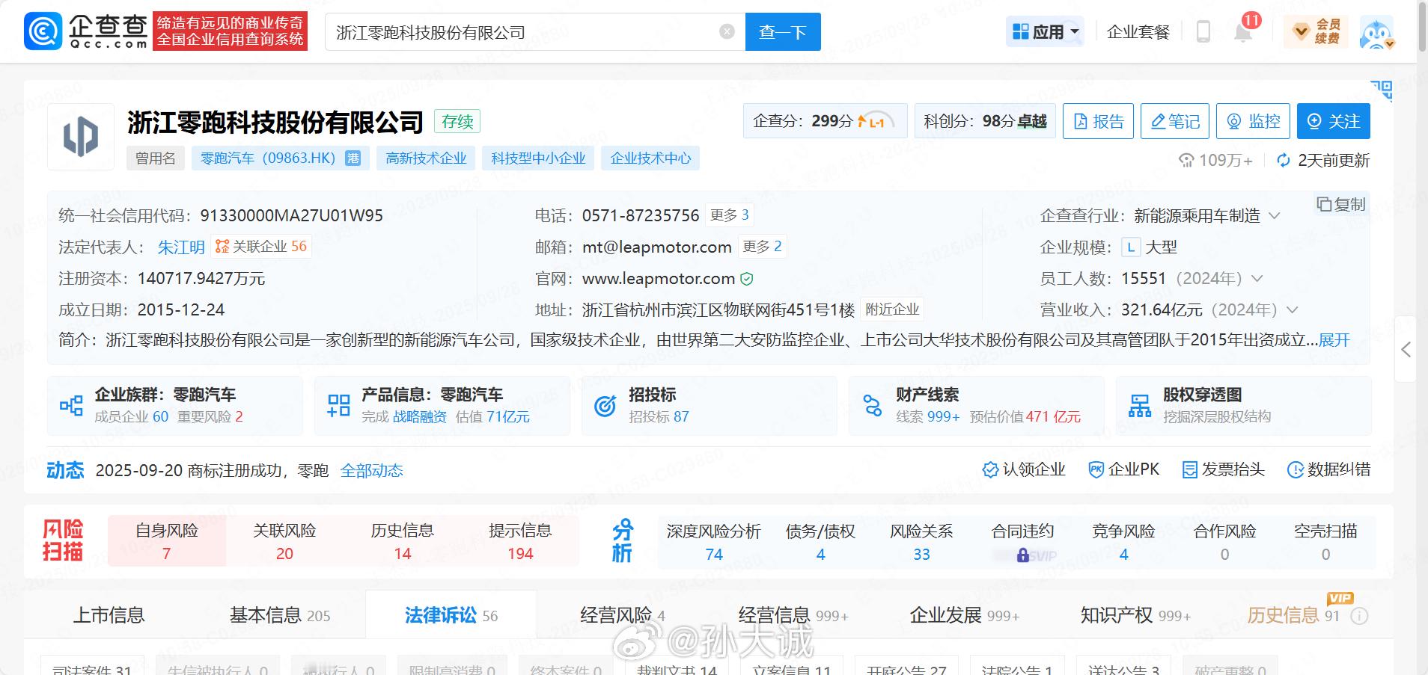Click the 高新技术企业 tag
This screenshot has width=1428, height=675.
click(426, 158)
